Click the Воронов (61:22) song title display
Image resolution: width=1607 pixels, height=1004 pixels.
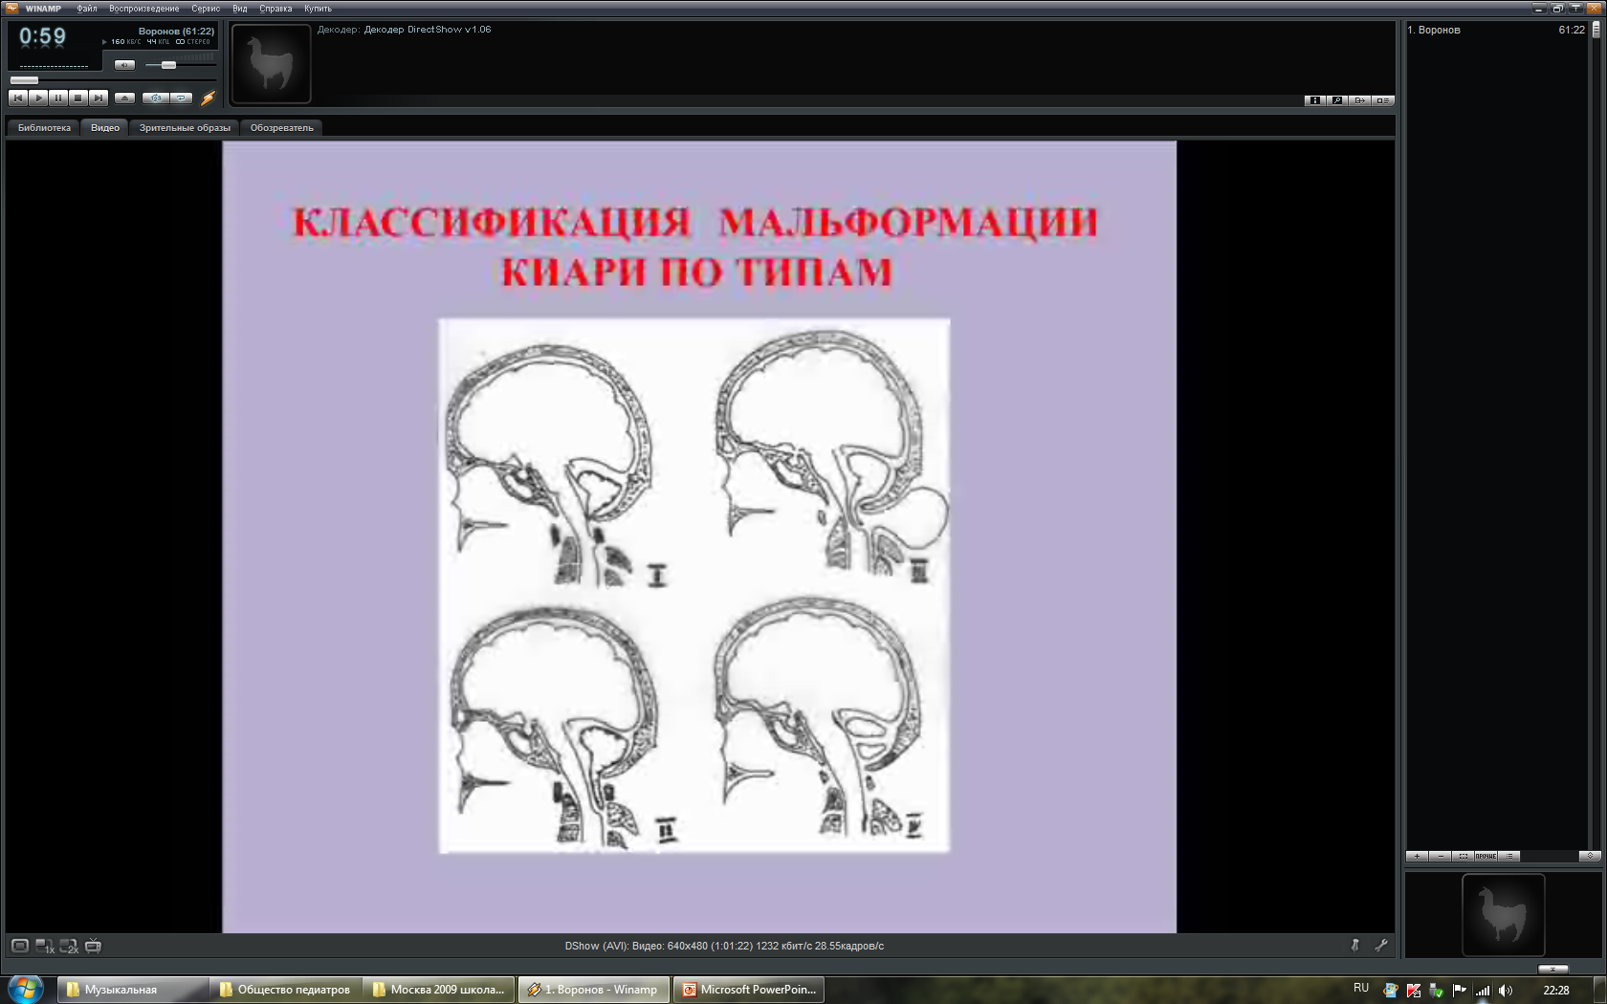pos(176,32)
